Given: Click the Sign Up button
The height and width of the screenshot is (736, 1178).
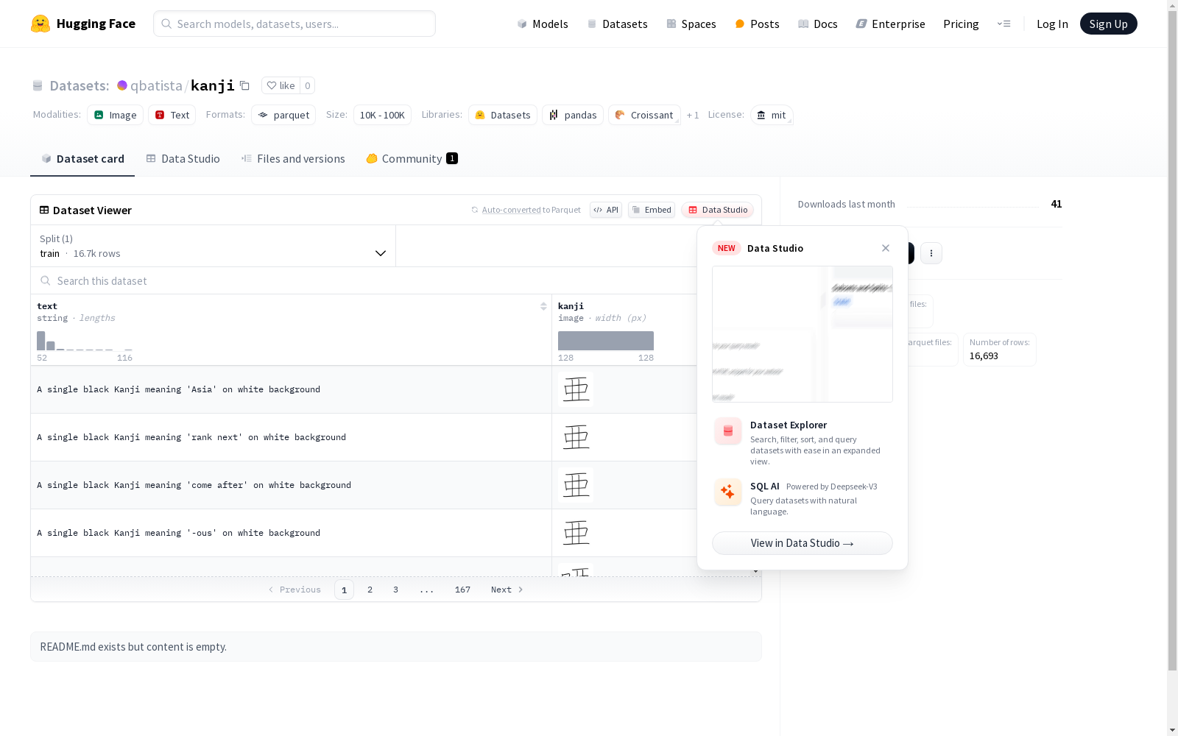Looking at the screenshot, I should point(1108,24).
